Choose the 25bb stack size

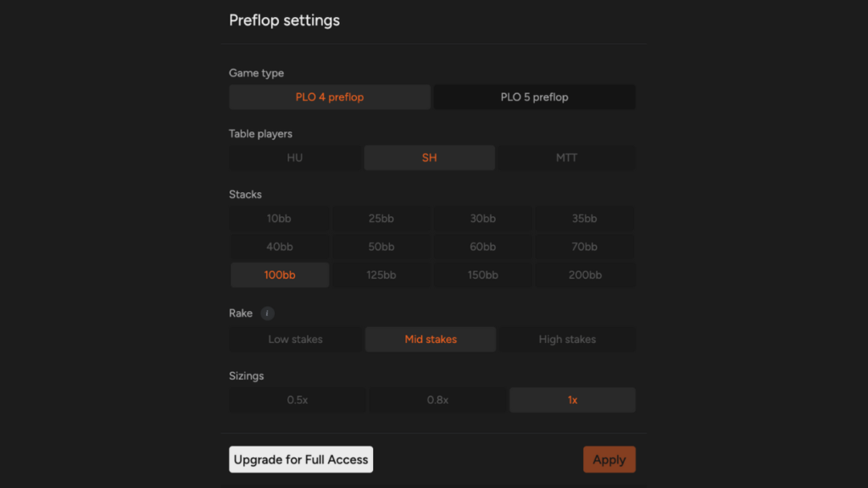[x=381, y=219]
